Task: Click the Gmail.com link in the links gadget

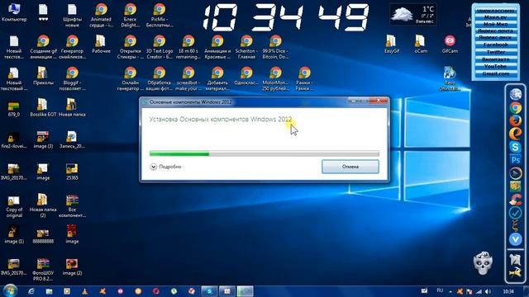Action: coord(496,73)
